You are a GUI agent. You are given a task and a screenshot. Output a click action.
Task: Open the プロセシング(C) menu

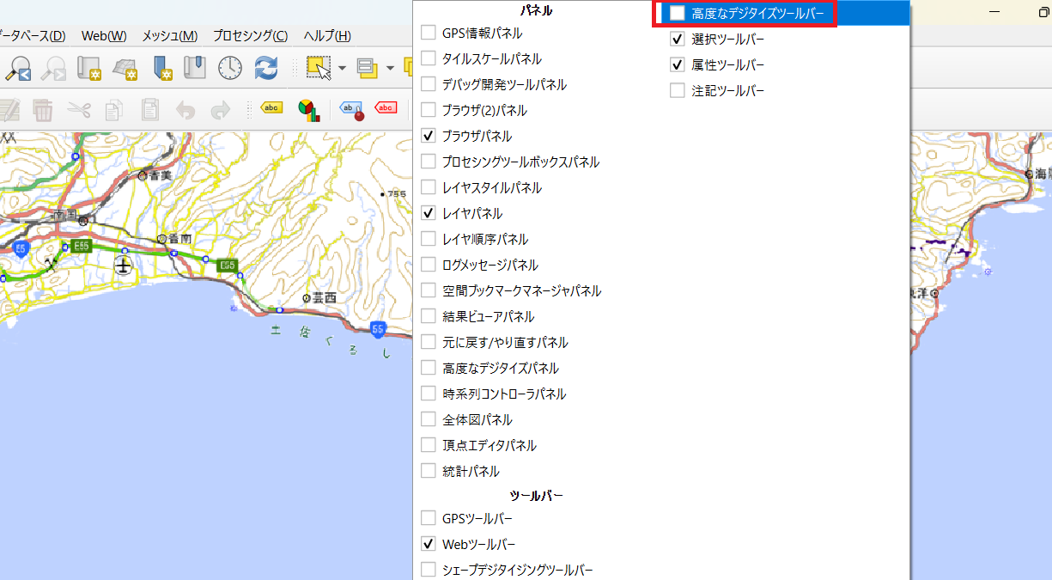[251, 35]
